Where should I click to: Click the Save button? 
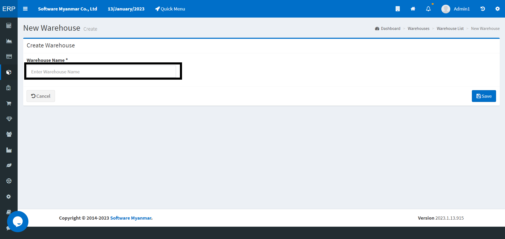[x=484, y=96]
